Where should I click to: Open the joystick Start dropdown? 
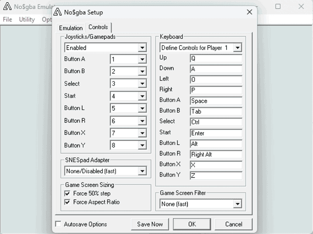128,96
